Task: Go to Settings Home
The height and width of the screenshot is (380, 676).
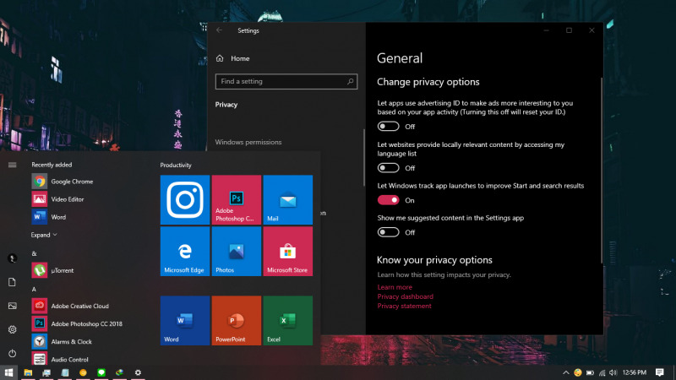Action: (233, 58)
